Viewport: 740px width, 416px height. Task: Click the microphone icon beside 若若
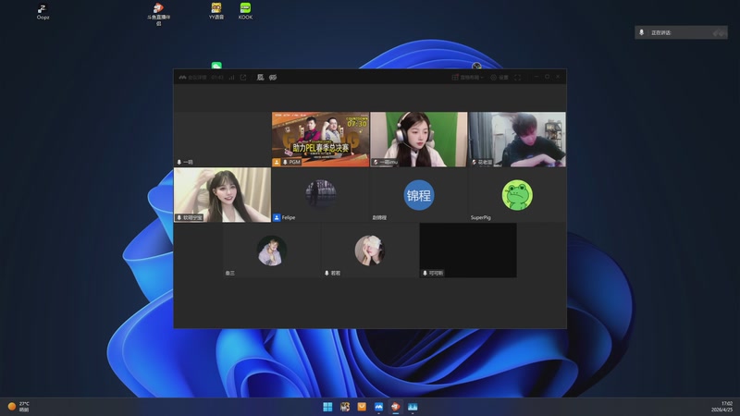[x=327, y=273]
